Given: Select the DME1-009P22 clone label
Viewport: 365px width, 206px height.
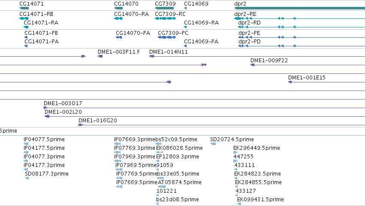Looking at the screenshot, I should click(x=269, y=61).
